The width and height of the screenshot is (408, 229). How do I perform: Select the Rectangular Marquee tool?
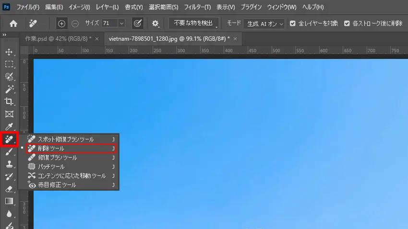(9, 64)
